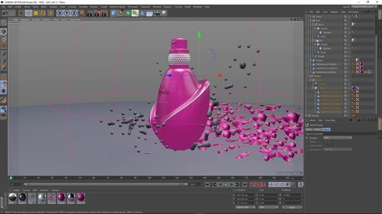Activate the Scale tool
This screenshot has height=214, width=382.
(36, 13)
